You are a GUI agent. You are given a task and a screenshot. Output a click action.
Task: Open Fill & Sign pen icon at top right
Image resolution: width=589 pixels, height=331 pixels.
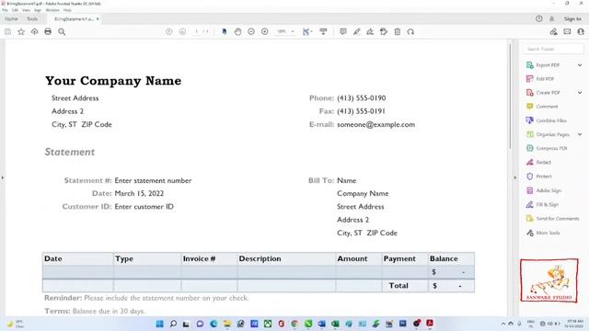[x=554, y=32]
